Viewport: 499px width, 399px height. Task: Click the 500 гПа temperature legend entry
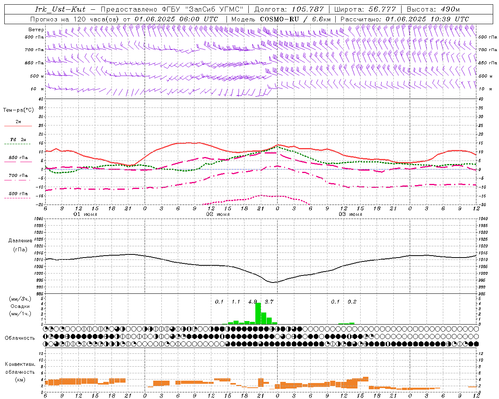pyautogui.click(x=18, y=194)
